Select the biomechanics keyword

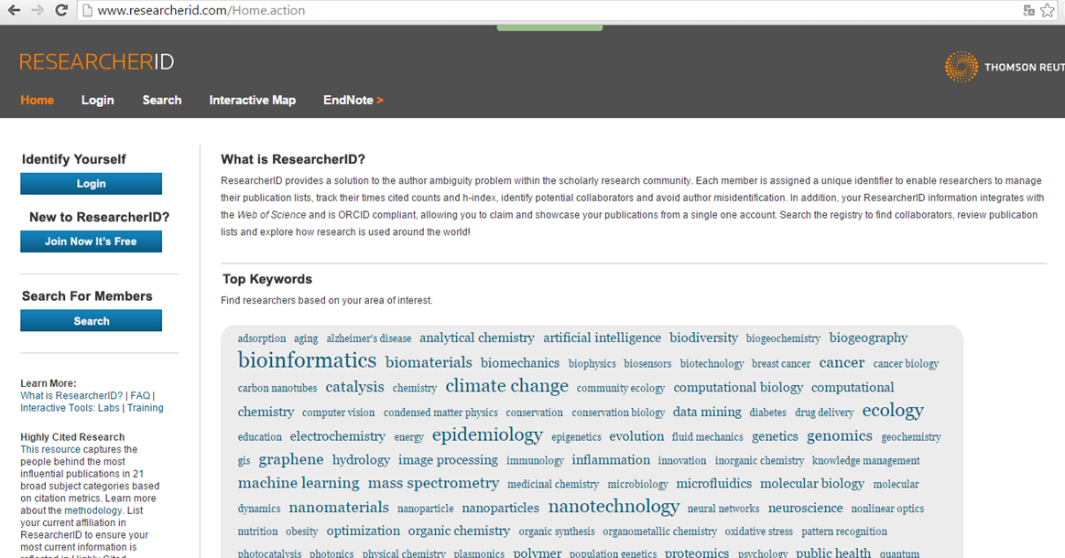pyautogui.click(x=520, y=362)
